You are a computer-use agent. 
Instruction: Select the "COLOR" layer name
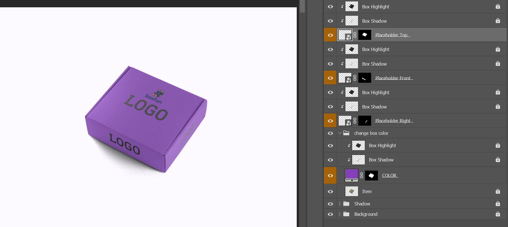pos(390,175)
